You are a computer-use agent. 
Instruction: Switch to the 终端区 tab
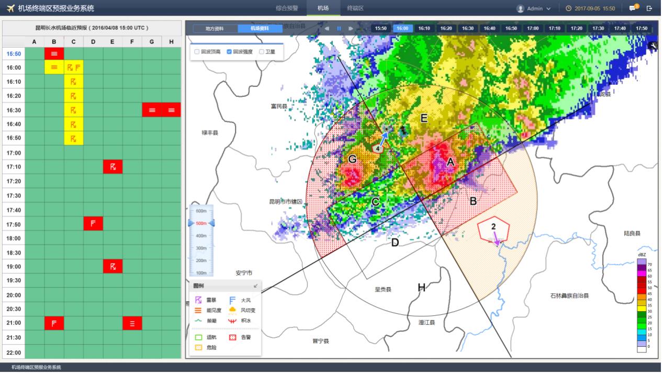coord(355,8)
